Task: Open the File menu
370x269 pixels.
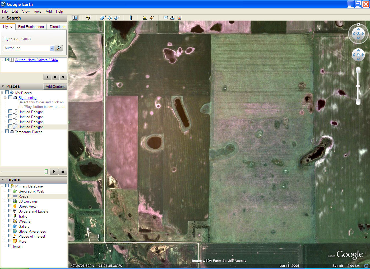Action: pyautogui.click(x=5, y=11)
